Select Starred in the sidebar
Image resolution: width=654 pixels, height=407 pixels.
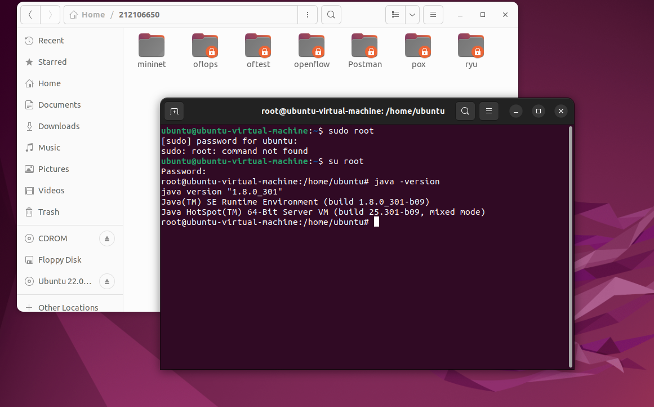[70, 62]
